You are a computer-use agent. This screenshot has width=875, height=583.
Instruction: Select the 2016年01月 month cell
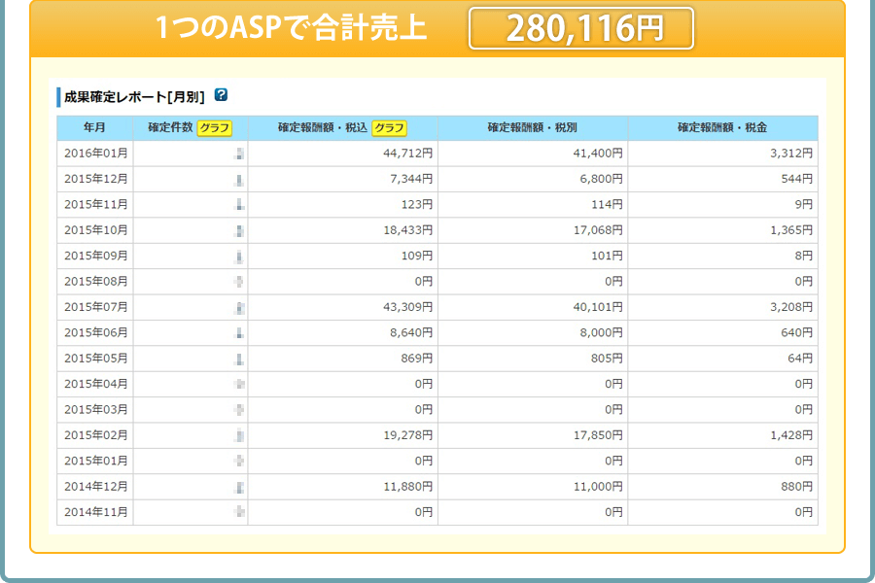click(x=95, y=154)
